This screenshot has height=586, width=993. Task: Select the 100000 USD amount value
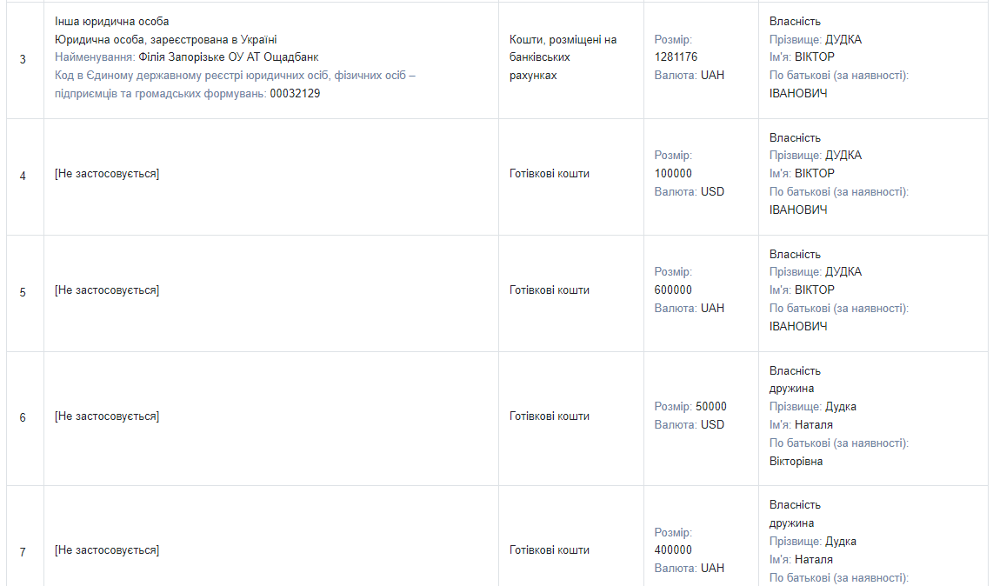pyautogui.click(x=674, y=174)
